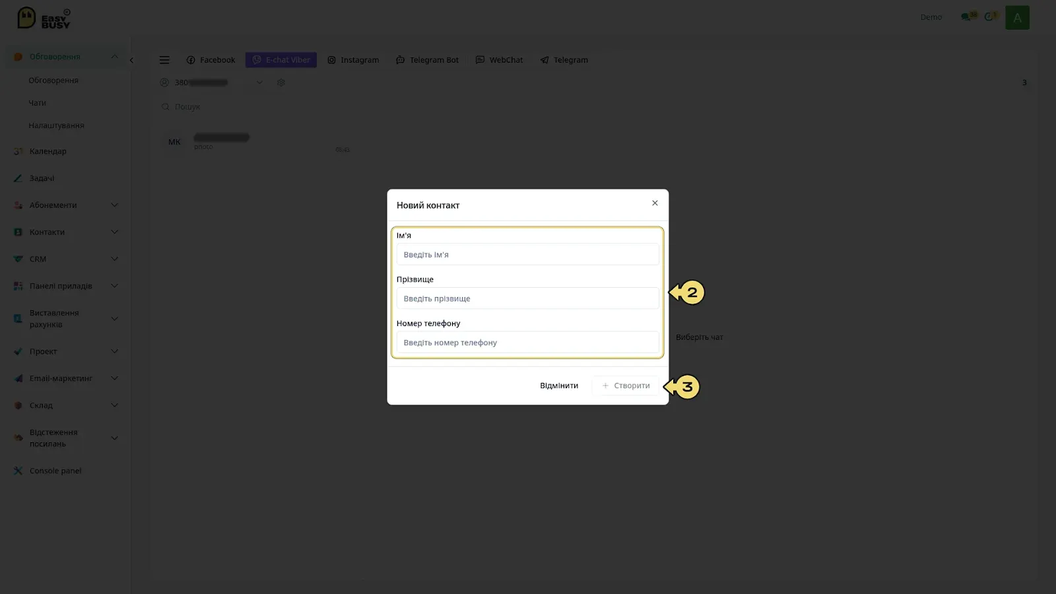Close the Новий контакт dialog
The width and height of the screenshot is (1056, 594).
point(655,203)
